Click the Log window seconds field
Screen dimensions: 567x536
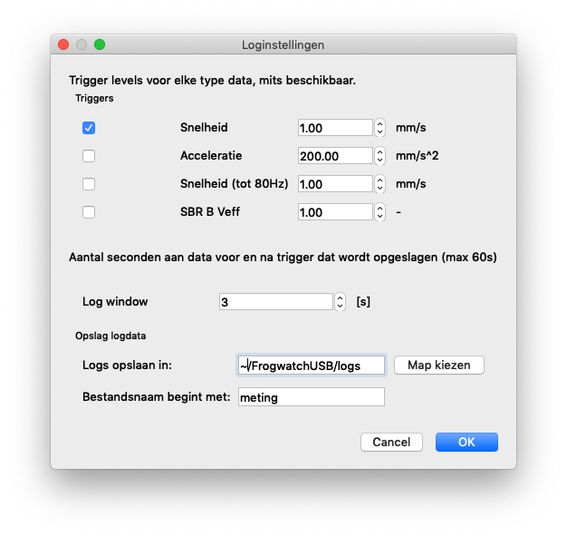276,302
